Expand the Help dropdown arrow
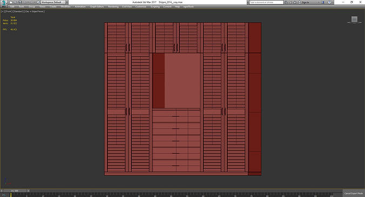 pyautogui.click(x=333, y=2)
